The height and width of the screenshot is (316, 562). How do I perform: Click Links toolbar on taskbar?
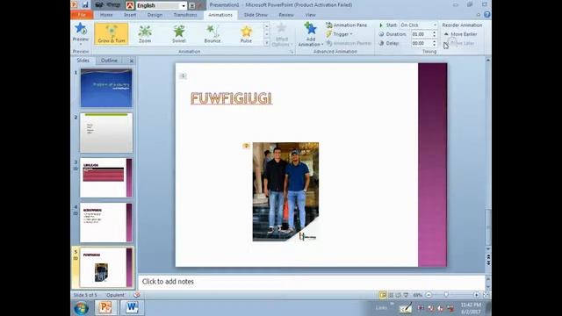click(381, 307)
